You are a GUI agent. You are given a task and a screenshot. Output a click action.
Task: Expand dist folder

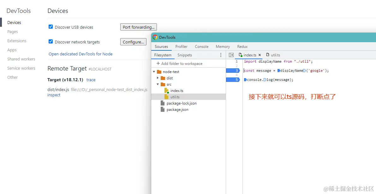[x=158, y=78]
